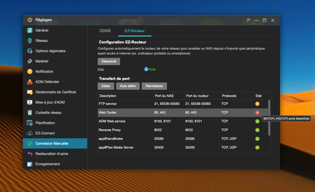Click the Réinitialiser button
The width and height of the screenshot is (315, 192).
[154, 86]
